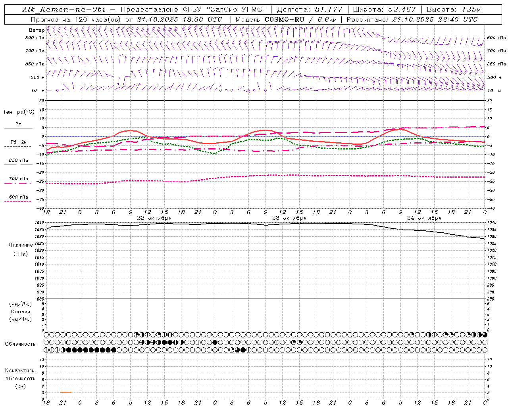Click -25 on the left temperature axis
This screenshot has height=406, width=508.
39,181
